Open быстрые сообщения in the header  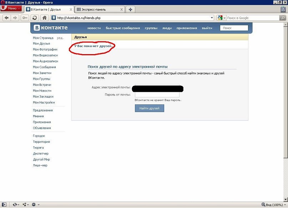[x=123, y=28]
